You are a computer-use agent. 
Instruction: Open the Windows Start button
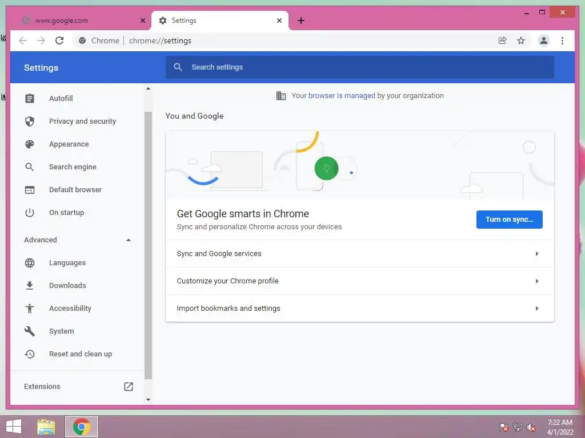click(x=14, y=427)
